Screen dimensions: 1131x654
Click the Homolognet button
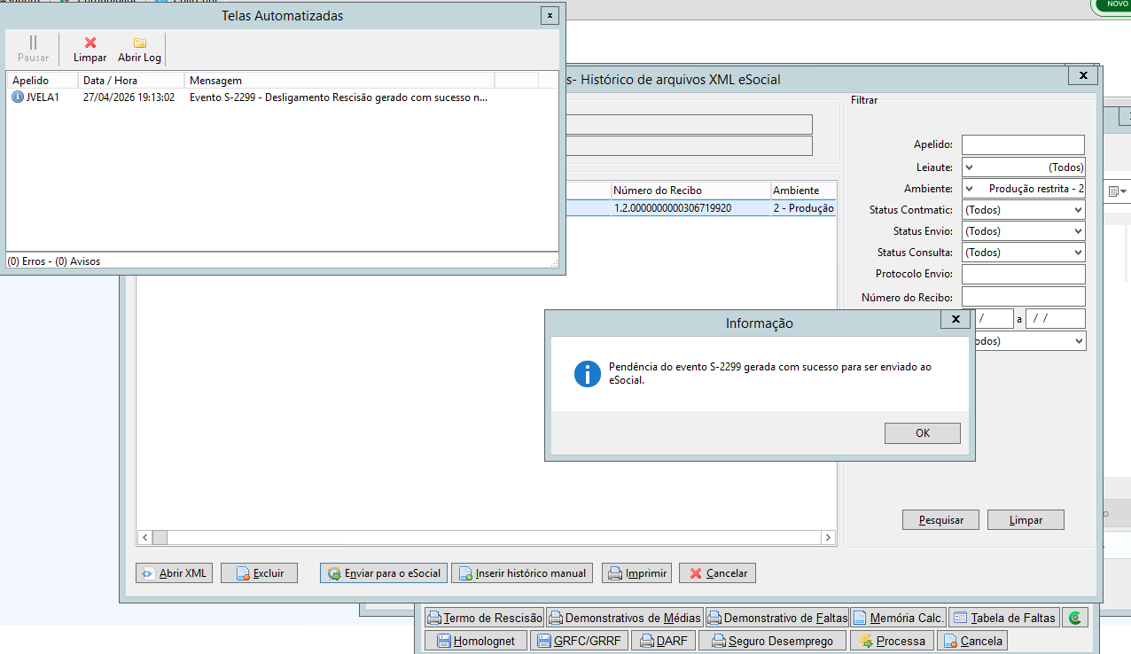pos(475,641)
